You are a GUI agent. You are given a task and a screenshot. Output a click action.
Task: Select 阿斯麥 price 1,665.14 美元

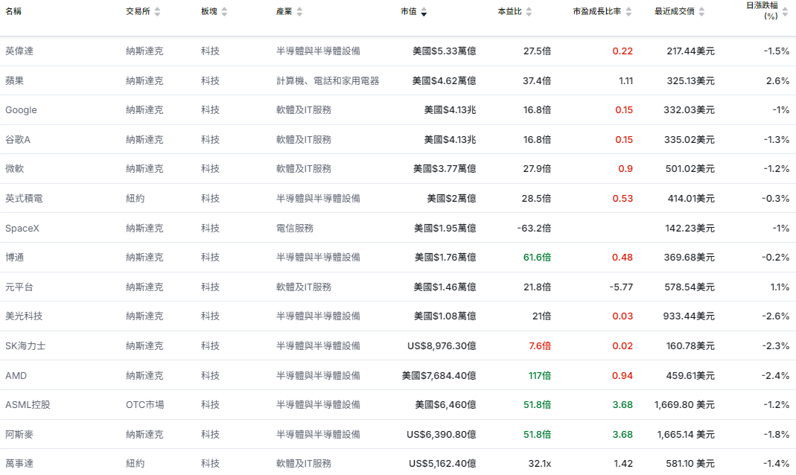687,434
